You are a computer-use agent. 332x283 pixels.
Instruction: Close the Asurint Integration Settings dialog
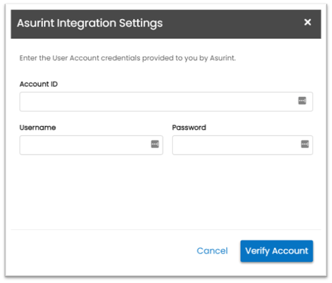pos(307,22)
